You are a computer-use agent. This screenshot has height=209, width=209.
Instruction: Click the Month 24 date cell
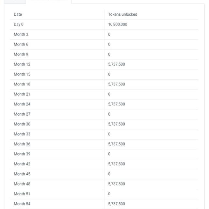tap(22, 104)
